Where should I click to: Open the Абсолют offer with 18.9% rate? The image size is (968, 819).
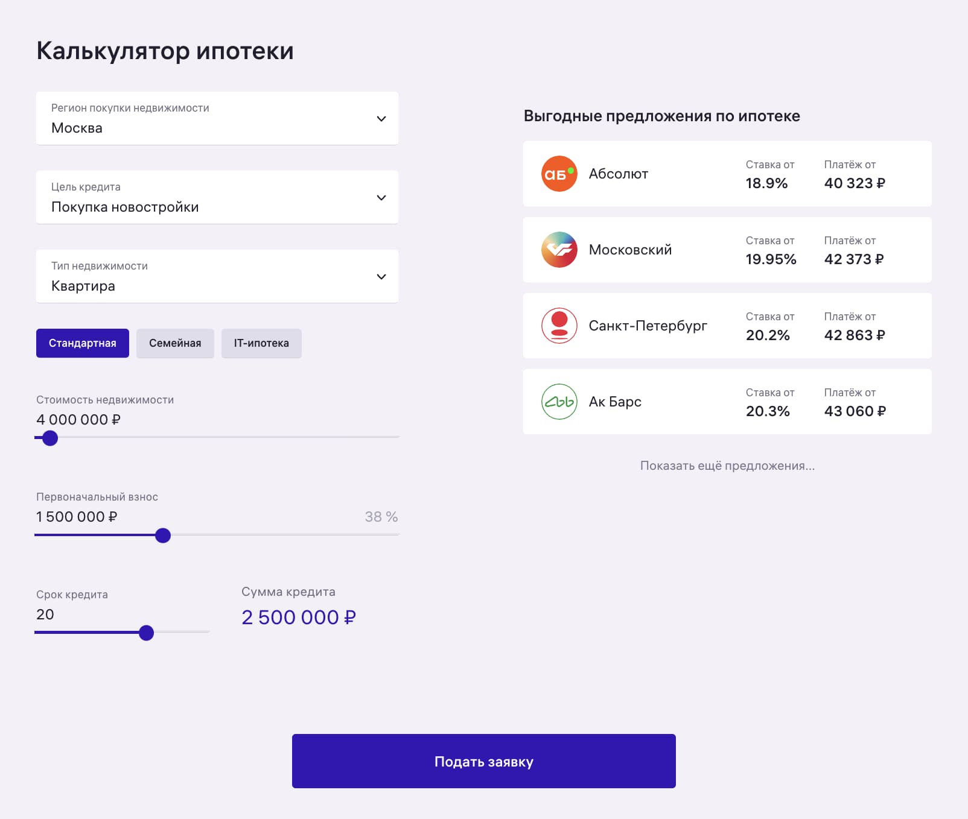pyautogui.click(x=727, y=174)
